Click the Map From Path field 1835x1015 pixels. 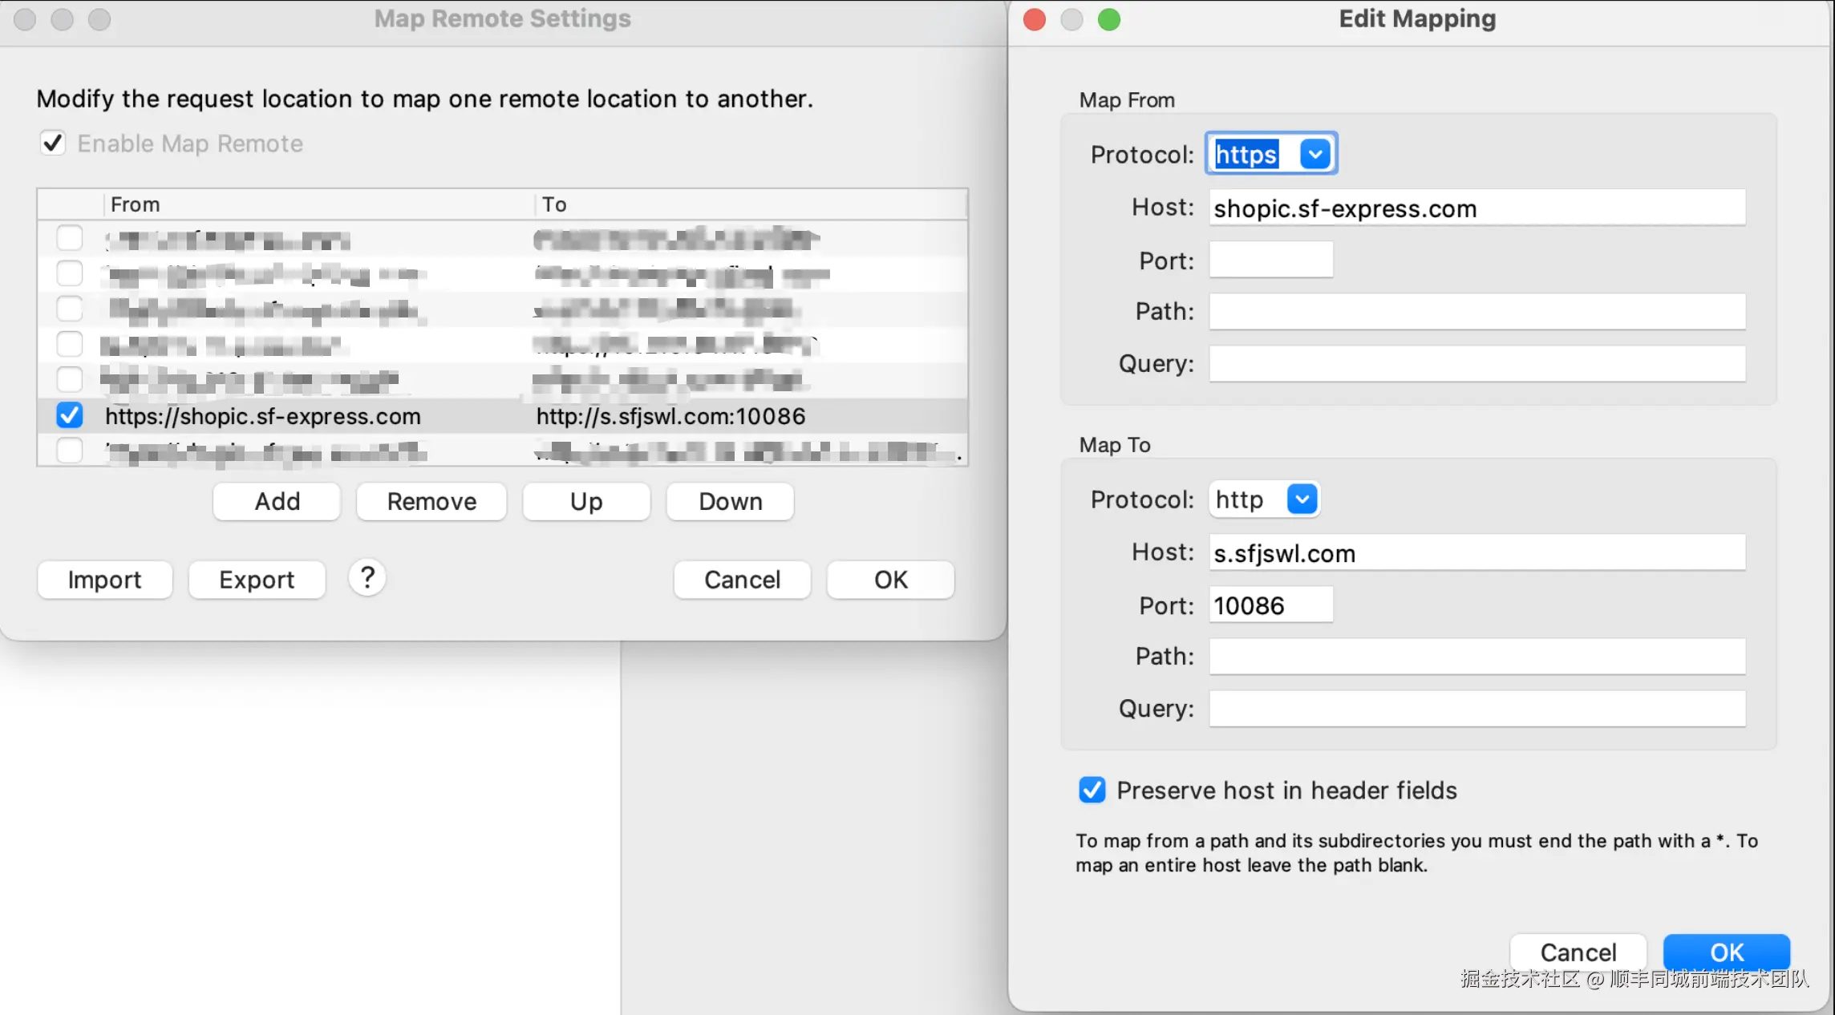point(1477,311)
